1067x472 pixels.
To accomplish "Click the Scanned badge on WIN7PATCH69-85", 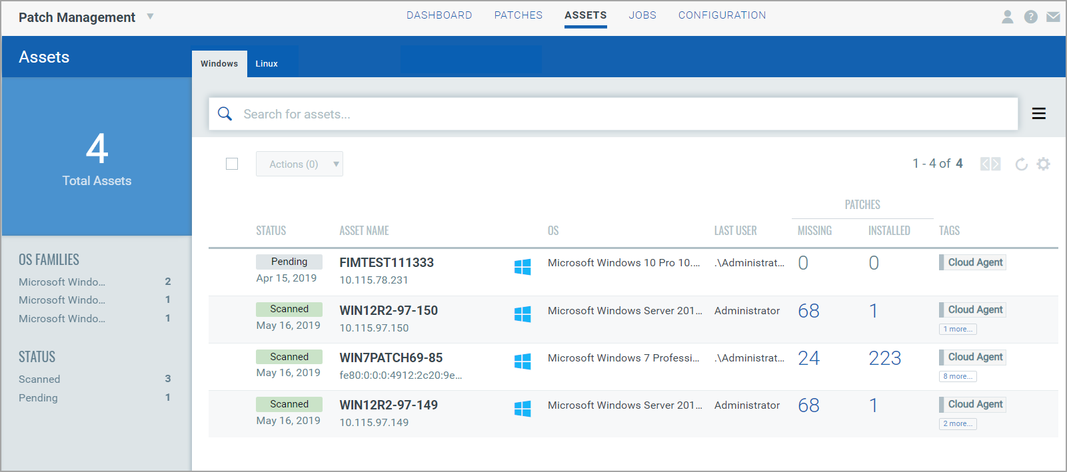I will [289, 357].
